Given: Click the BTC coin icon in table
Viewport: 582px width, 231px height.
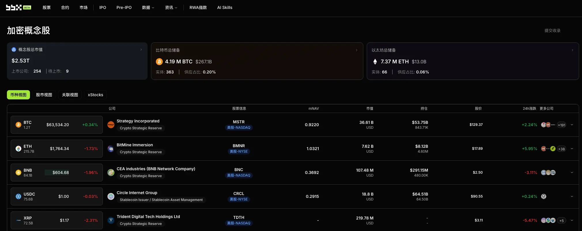Looking at the screenshot, I should [x=18, y=125].
